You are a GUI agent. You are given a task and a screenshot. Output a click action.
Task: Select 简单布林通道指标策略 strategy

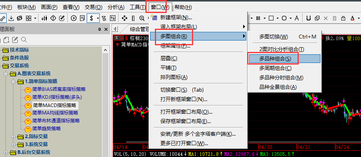tap(56, 121)
